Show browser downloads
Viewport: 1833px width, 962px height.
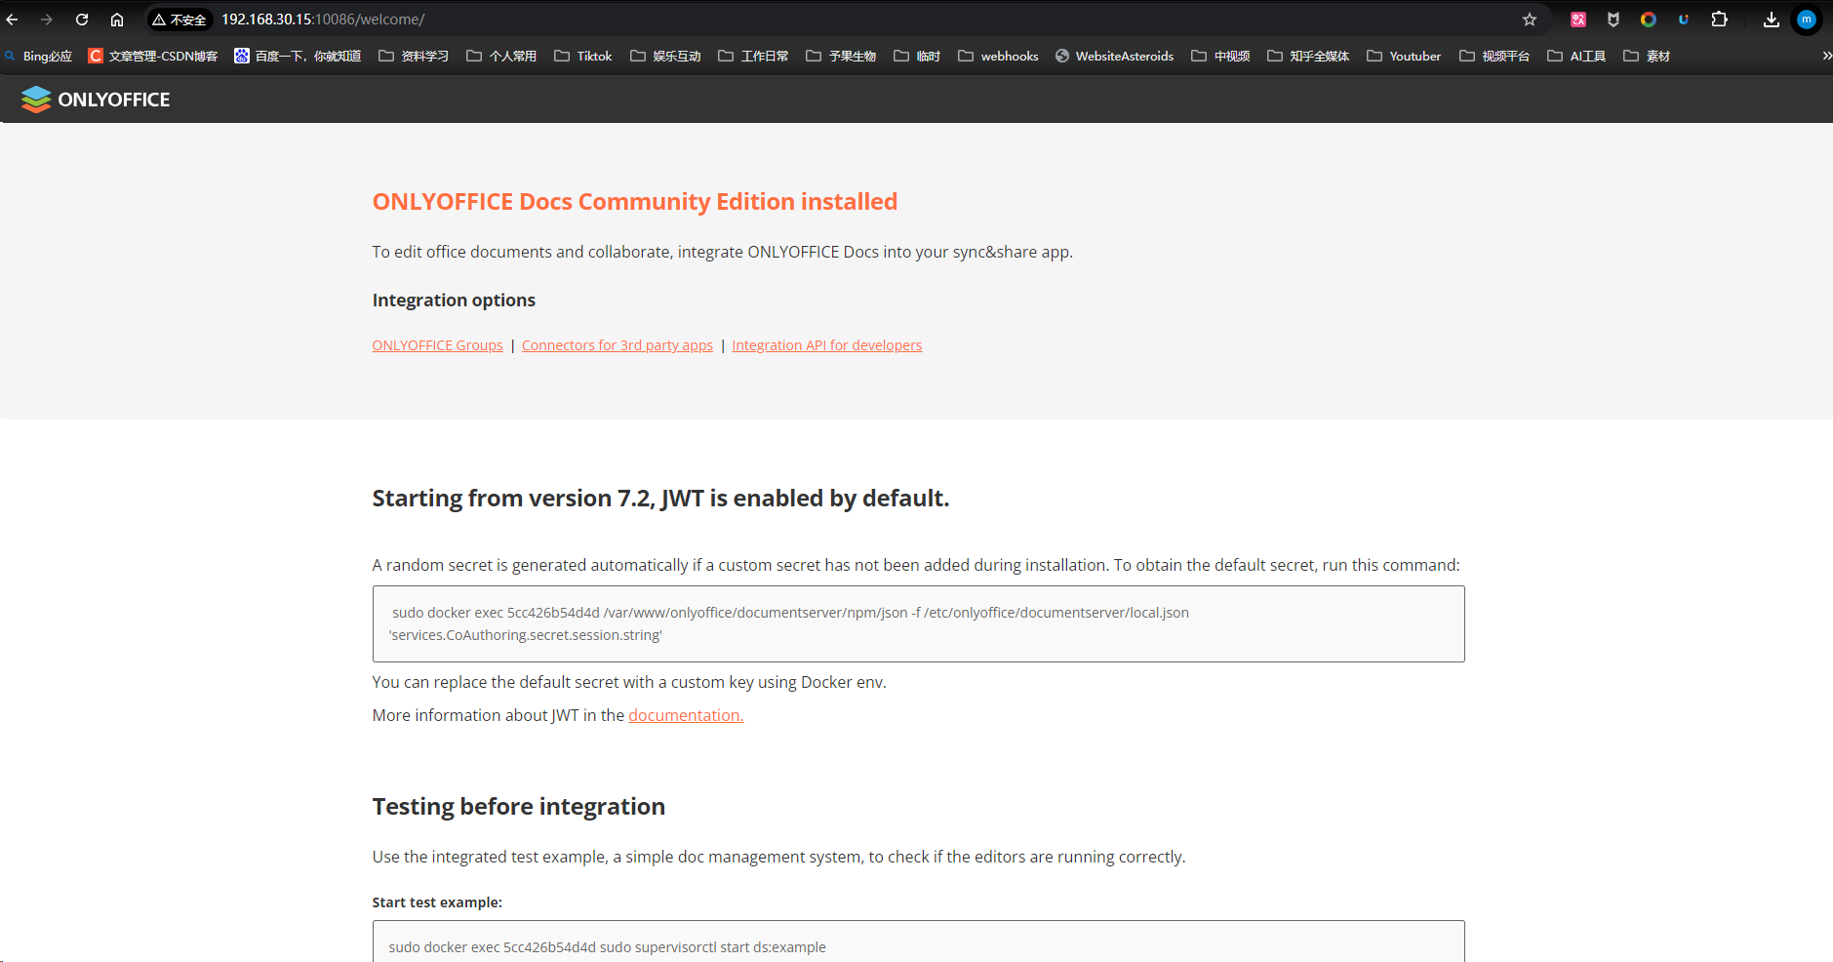point(1772,20)
